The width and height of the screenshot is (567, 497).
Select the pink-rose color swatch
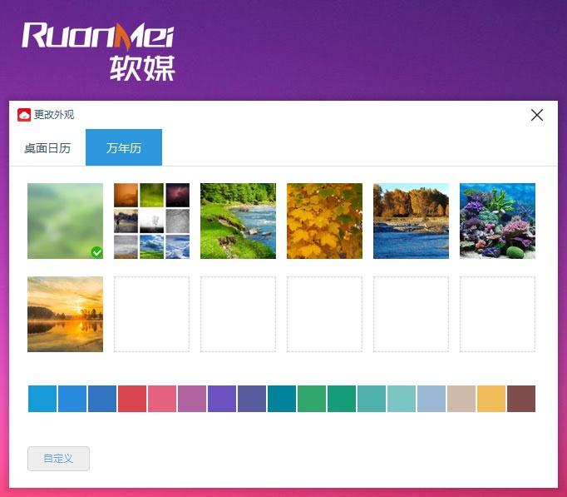point(162,399)
